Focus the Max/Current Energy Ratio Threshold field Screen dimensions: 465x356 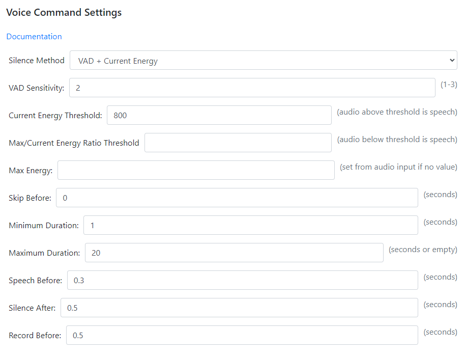238,143
